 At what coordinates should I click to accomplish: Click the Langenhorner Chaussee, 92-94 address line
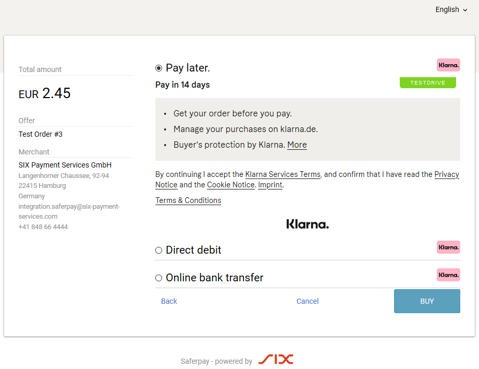[x=64, y=176]
